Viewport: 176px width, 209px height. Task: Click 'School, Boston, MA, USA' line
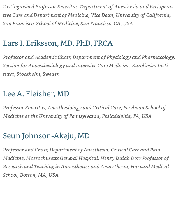[31, 175]
